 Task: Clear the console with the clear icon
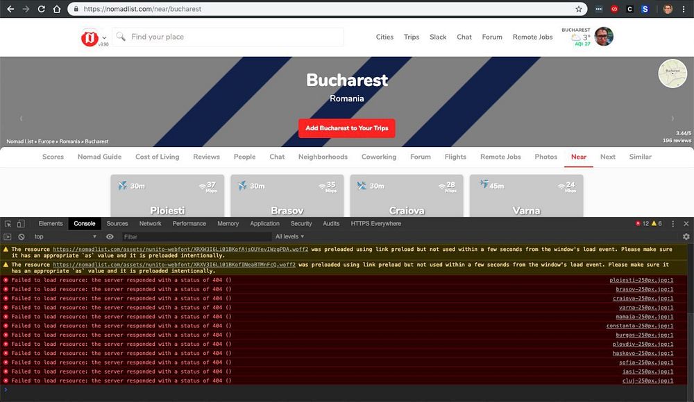tap(22, 236)
